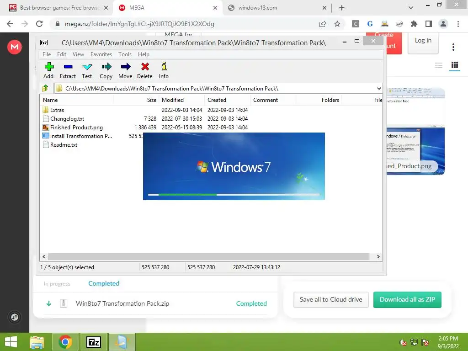Click Save all to Cloud drive

click(331, 299)
